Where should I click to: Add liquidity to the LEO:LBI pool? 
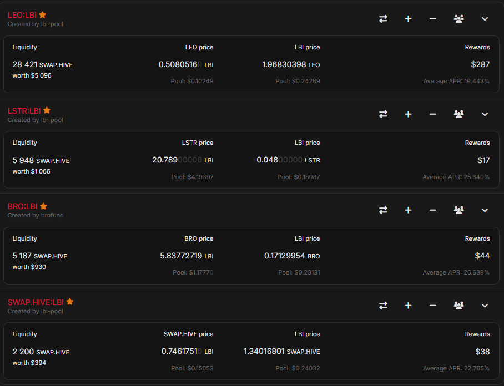(408, 19)
